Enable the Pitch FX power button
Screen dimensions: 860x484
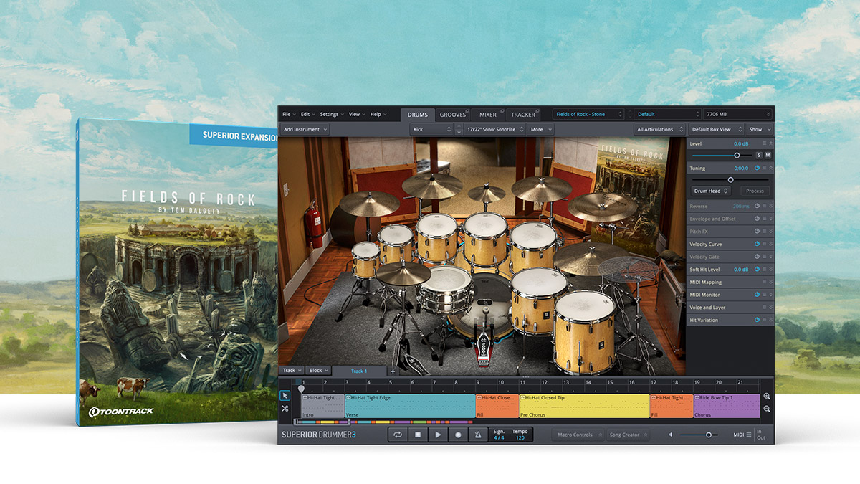click(x=757, y=232)
